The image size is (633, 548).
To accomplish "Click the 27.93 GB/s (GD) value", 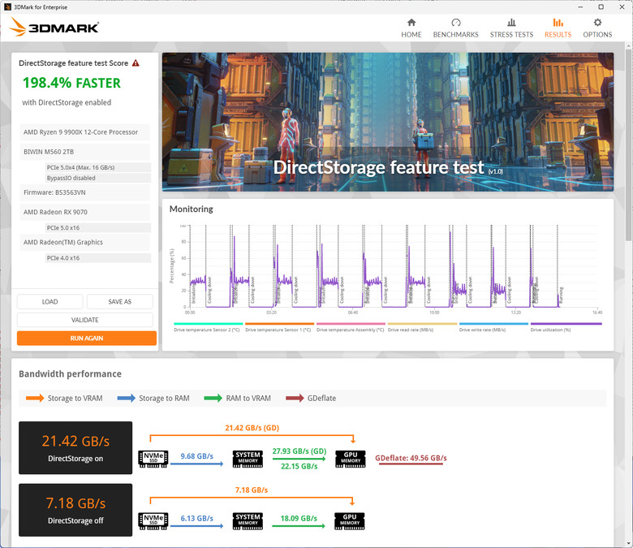I will coord(299,451).
